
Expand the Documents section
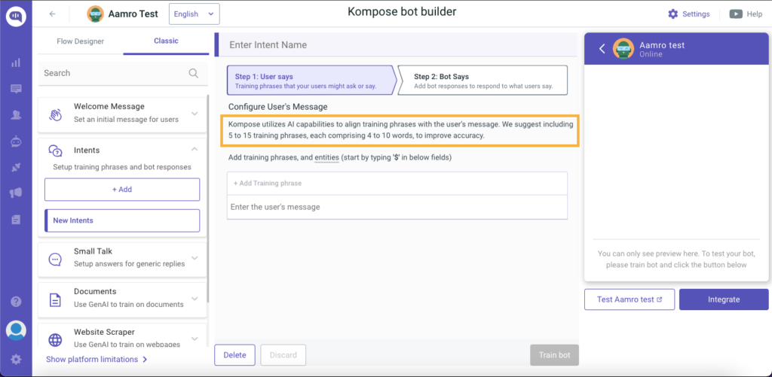(x=195, y=298)
